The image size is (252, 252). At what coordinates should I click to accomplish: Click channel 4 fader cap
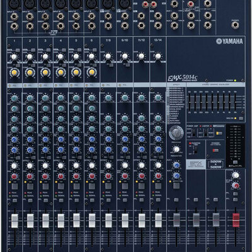61,220
